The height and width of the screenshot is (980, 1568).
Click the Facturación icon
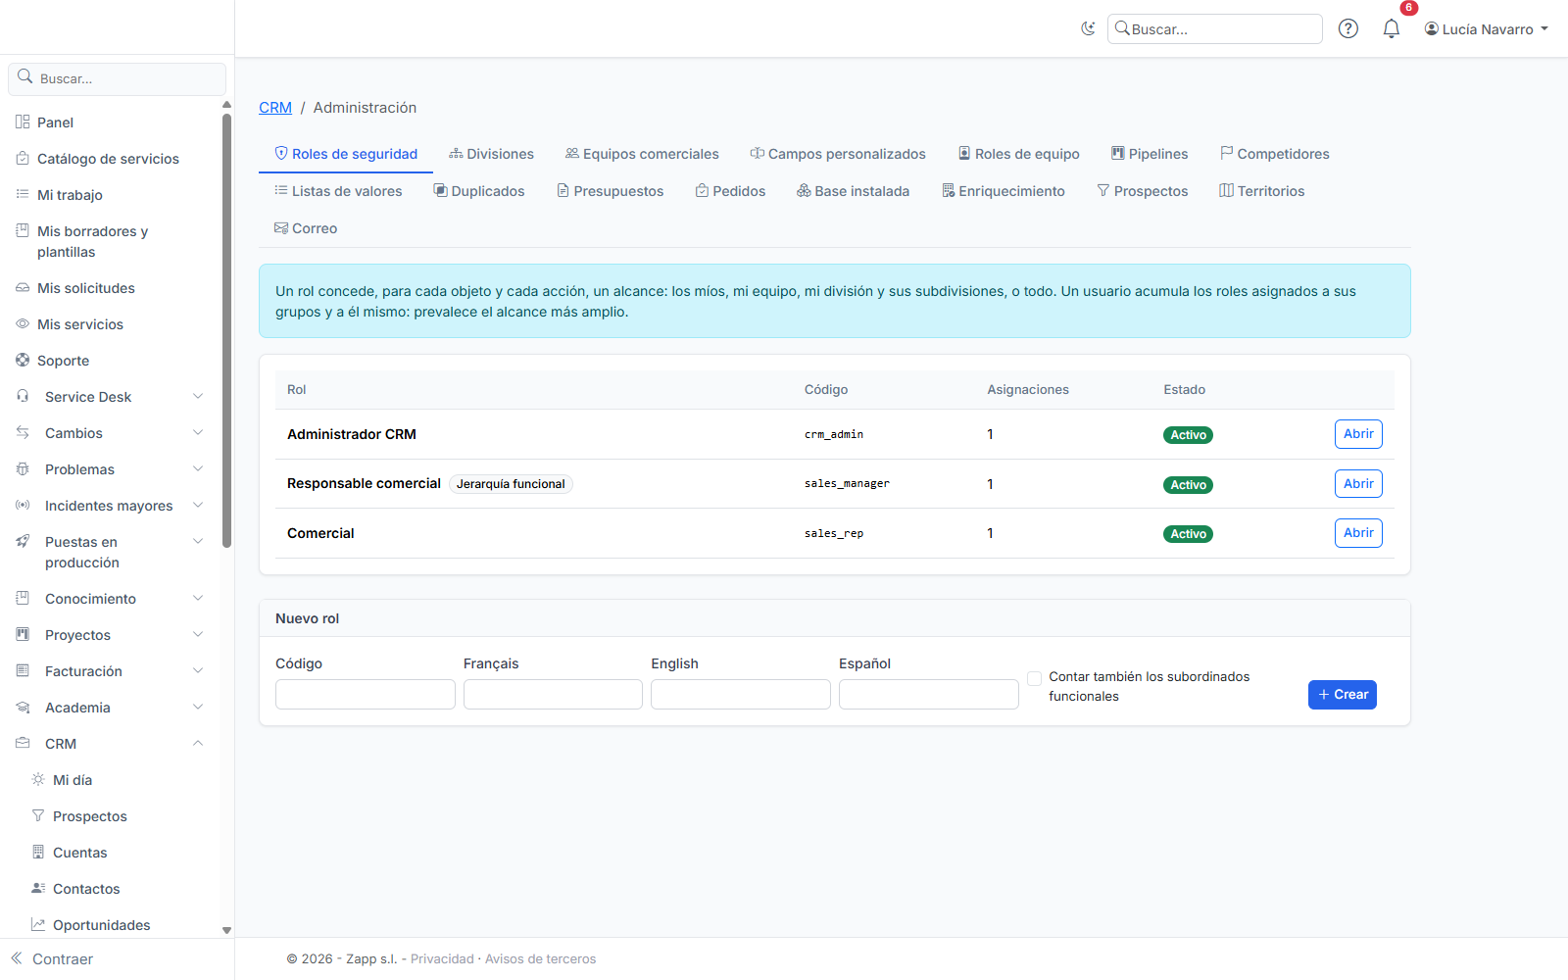[x=23, y=670]
